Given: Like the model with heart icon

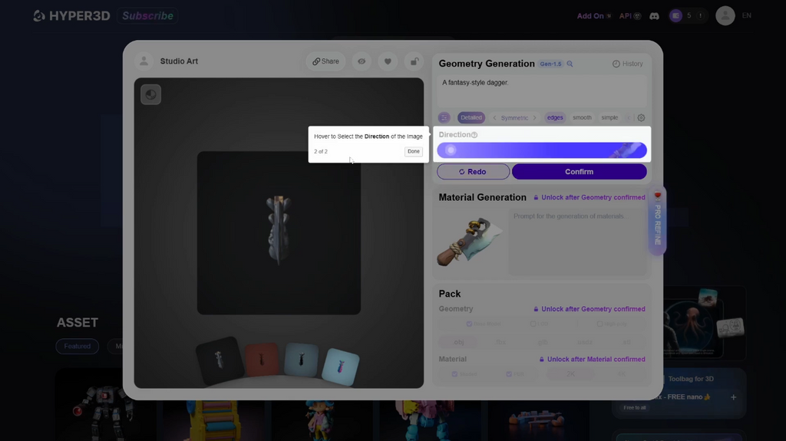Looking at the screenshot, I should point(388,61).
